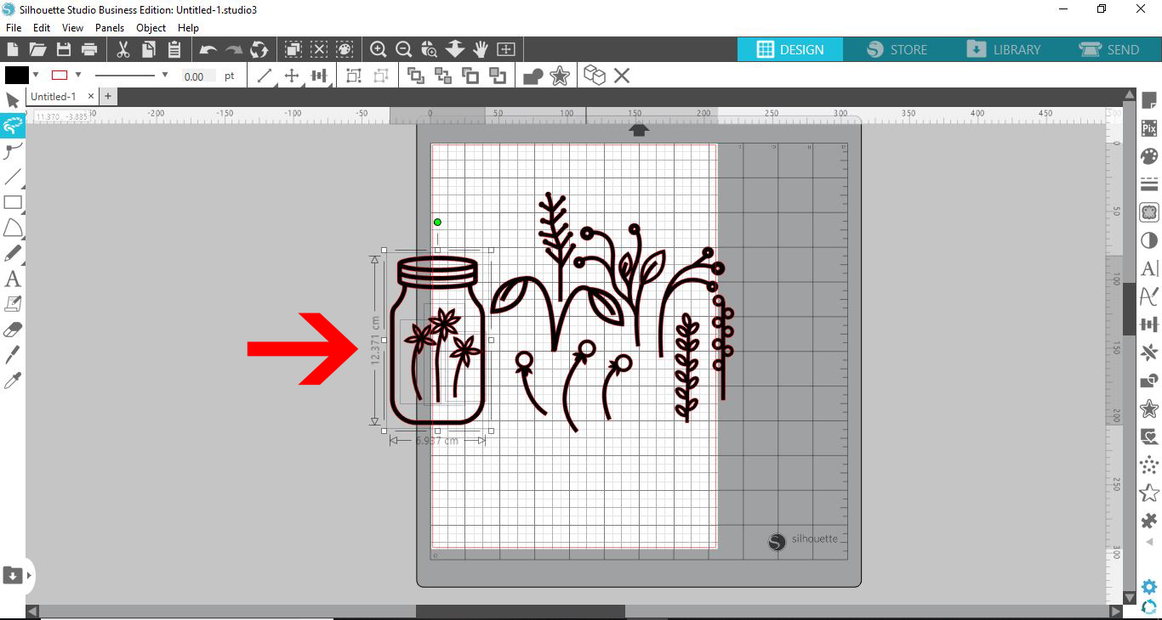Switch to the LIBRARY tab

click(1006, 49)
